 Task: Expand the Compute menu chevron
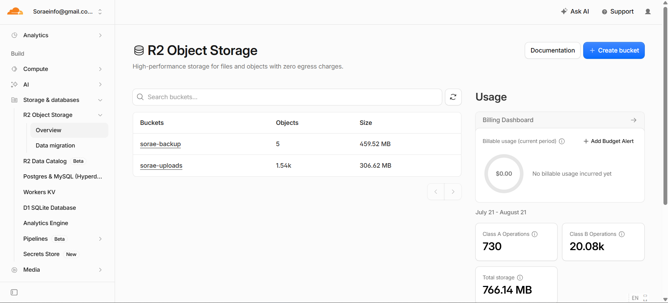(100, 69)
